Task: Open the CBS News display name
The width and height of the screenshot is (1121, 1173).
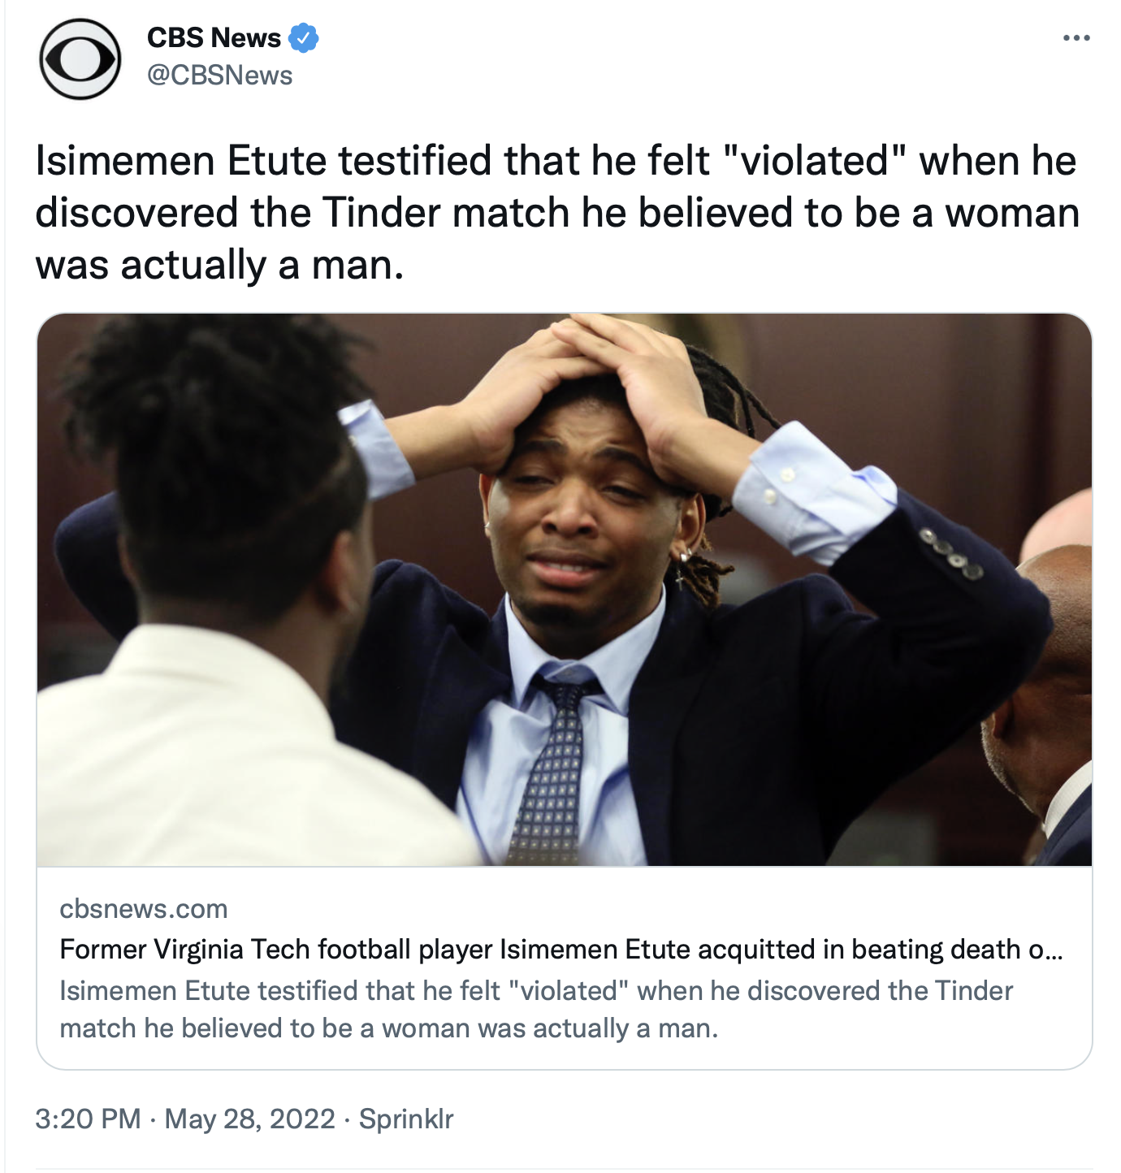Action: point(214,37)
